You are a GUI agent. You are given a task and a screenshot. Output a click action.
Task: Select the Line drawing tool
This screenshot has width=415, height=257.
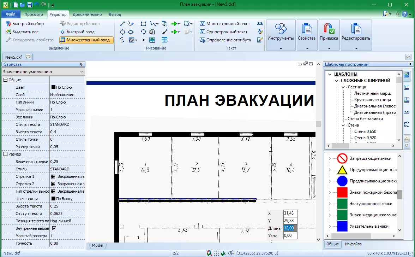click(x=123, y=24)
